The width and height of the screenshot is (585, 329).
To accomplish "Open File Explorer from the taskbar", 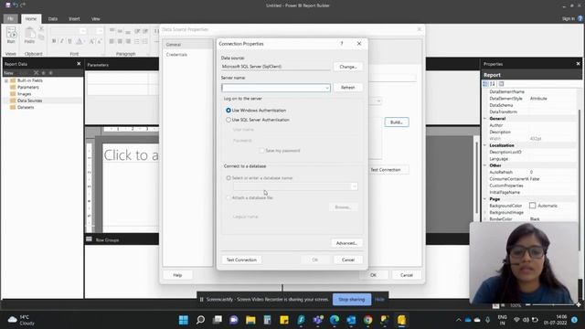I will (250, 320).
